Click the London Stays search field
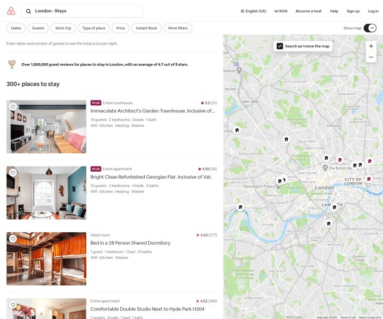Viewport: 383px width, 319px height. [x=82, y=11]
